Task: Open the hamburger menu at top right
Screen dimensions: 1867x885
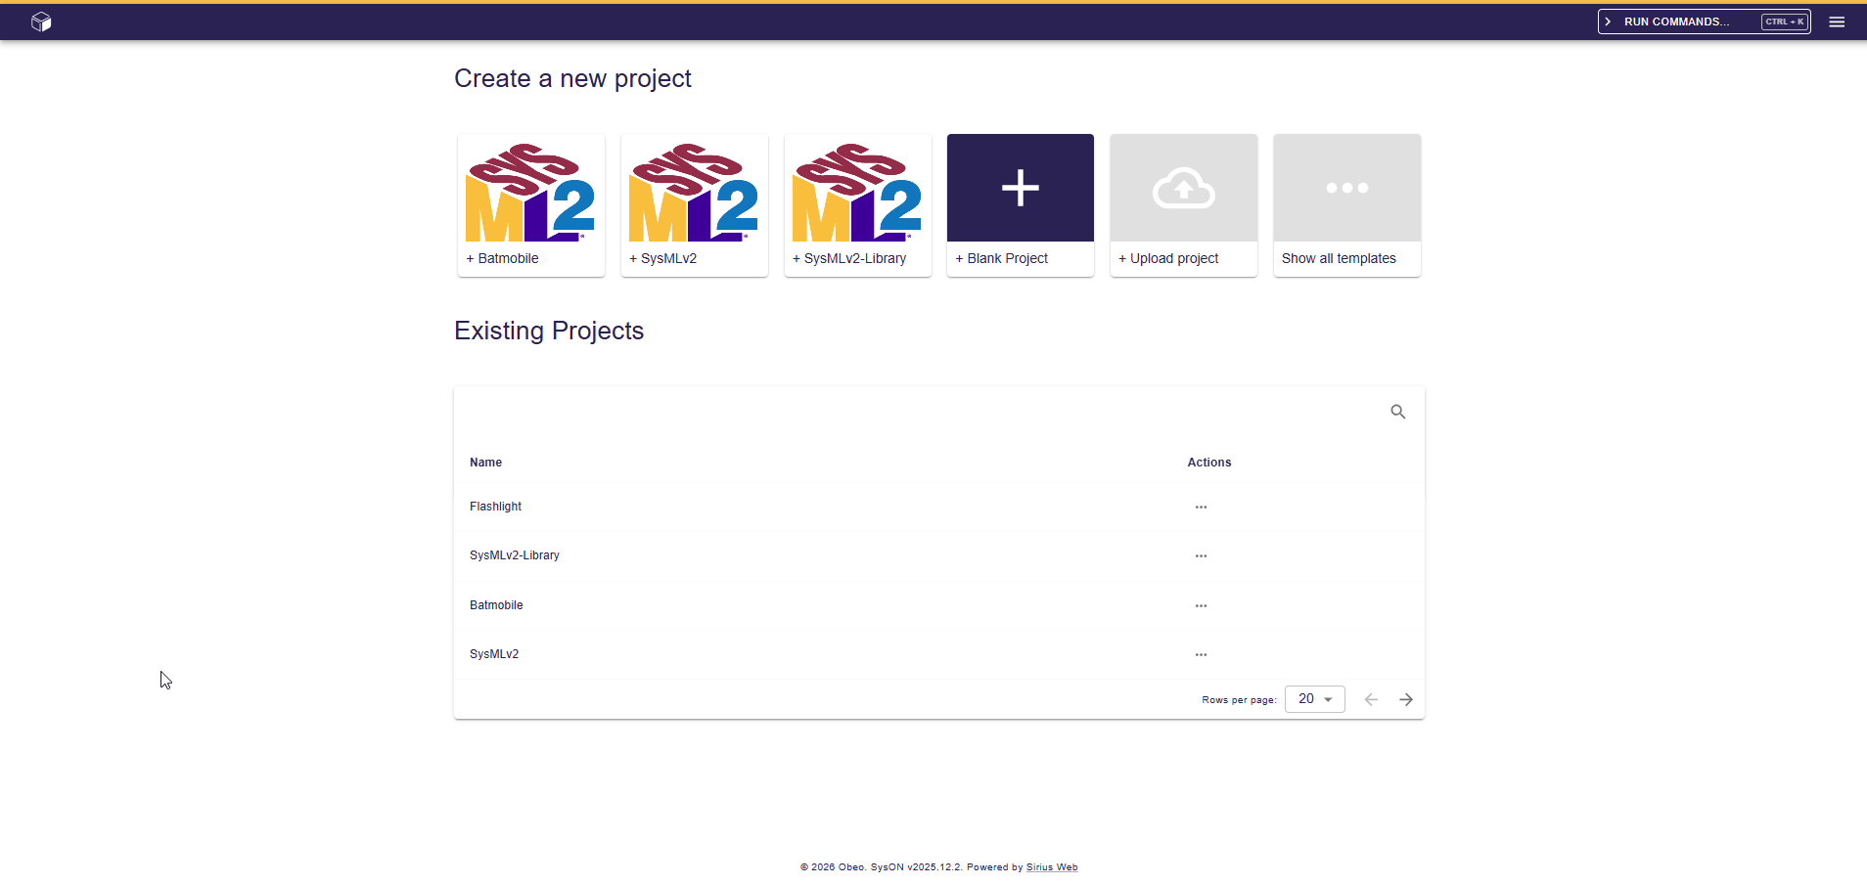Action: coord(1837,21)
